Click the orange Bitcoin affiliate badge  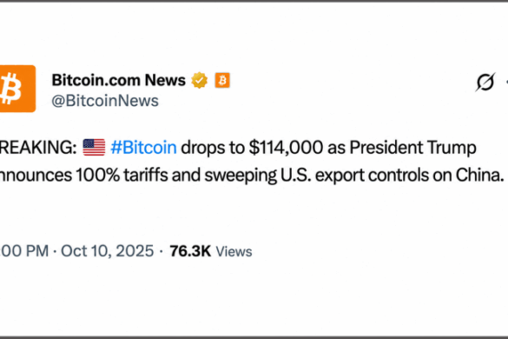point(222,80)
